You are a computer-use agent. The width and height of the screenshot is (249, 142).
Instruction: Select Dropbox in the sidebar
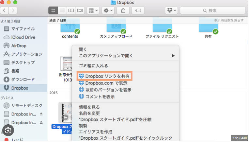tap(23, 88)
